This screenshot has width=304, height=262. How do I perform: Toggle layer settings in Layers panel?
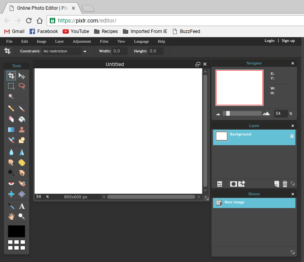tap(220, 184)
